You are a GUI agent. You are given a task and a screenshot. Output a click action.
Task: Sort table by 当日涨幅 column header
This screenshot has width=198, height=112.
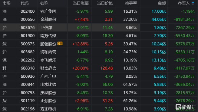click(x=81, y=3)
